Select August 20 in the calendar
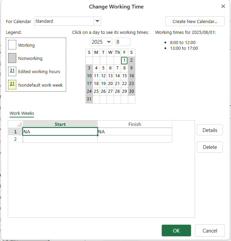 (x=110, y=84)
